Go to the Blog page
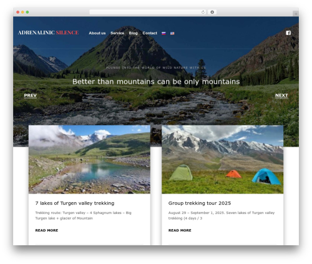Viewport: 312px width, 264px height. (133, 33)
